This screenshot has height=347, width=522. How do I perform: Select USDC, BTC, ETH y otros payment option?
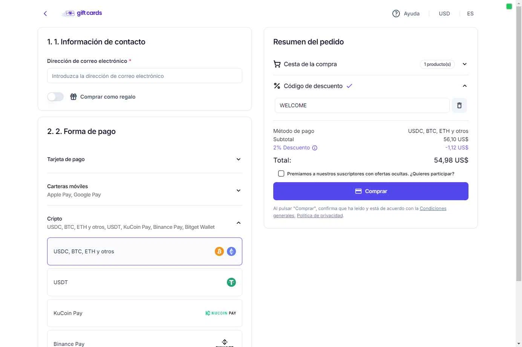pos(145,251)
